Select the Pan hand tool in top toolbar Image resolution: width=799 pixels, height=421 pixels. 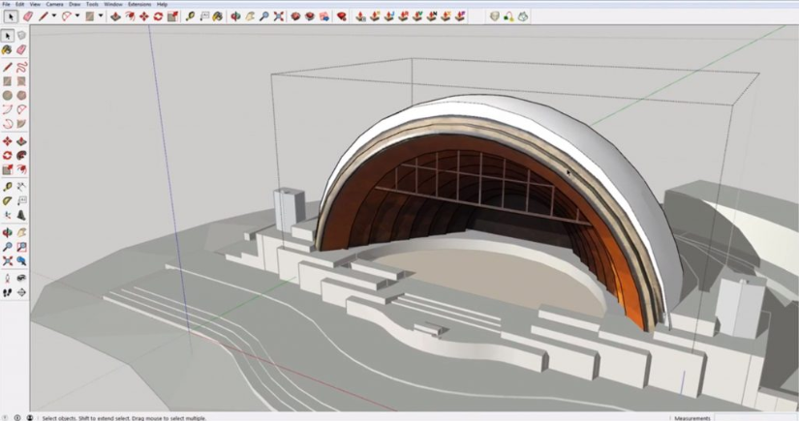click(250, 16)
